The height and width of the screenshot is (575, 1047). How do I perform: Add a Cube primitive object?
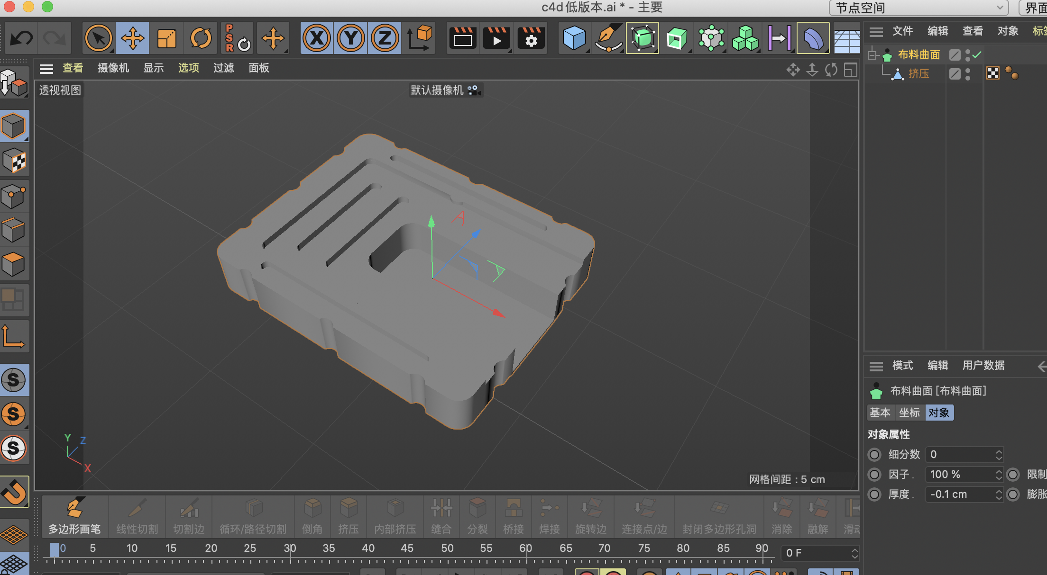574,38
